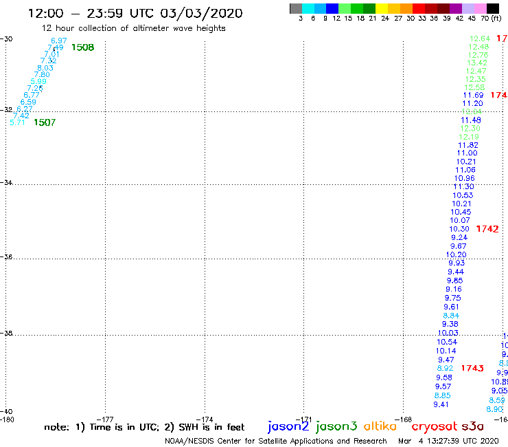
Task: Click the green '1508' time label
Action: tap(82, 47)
